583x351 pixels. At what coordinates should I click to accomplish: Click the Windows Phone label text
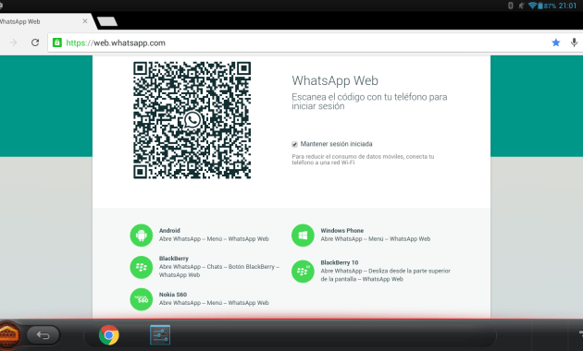(x=342, y=230)
